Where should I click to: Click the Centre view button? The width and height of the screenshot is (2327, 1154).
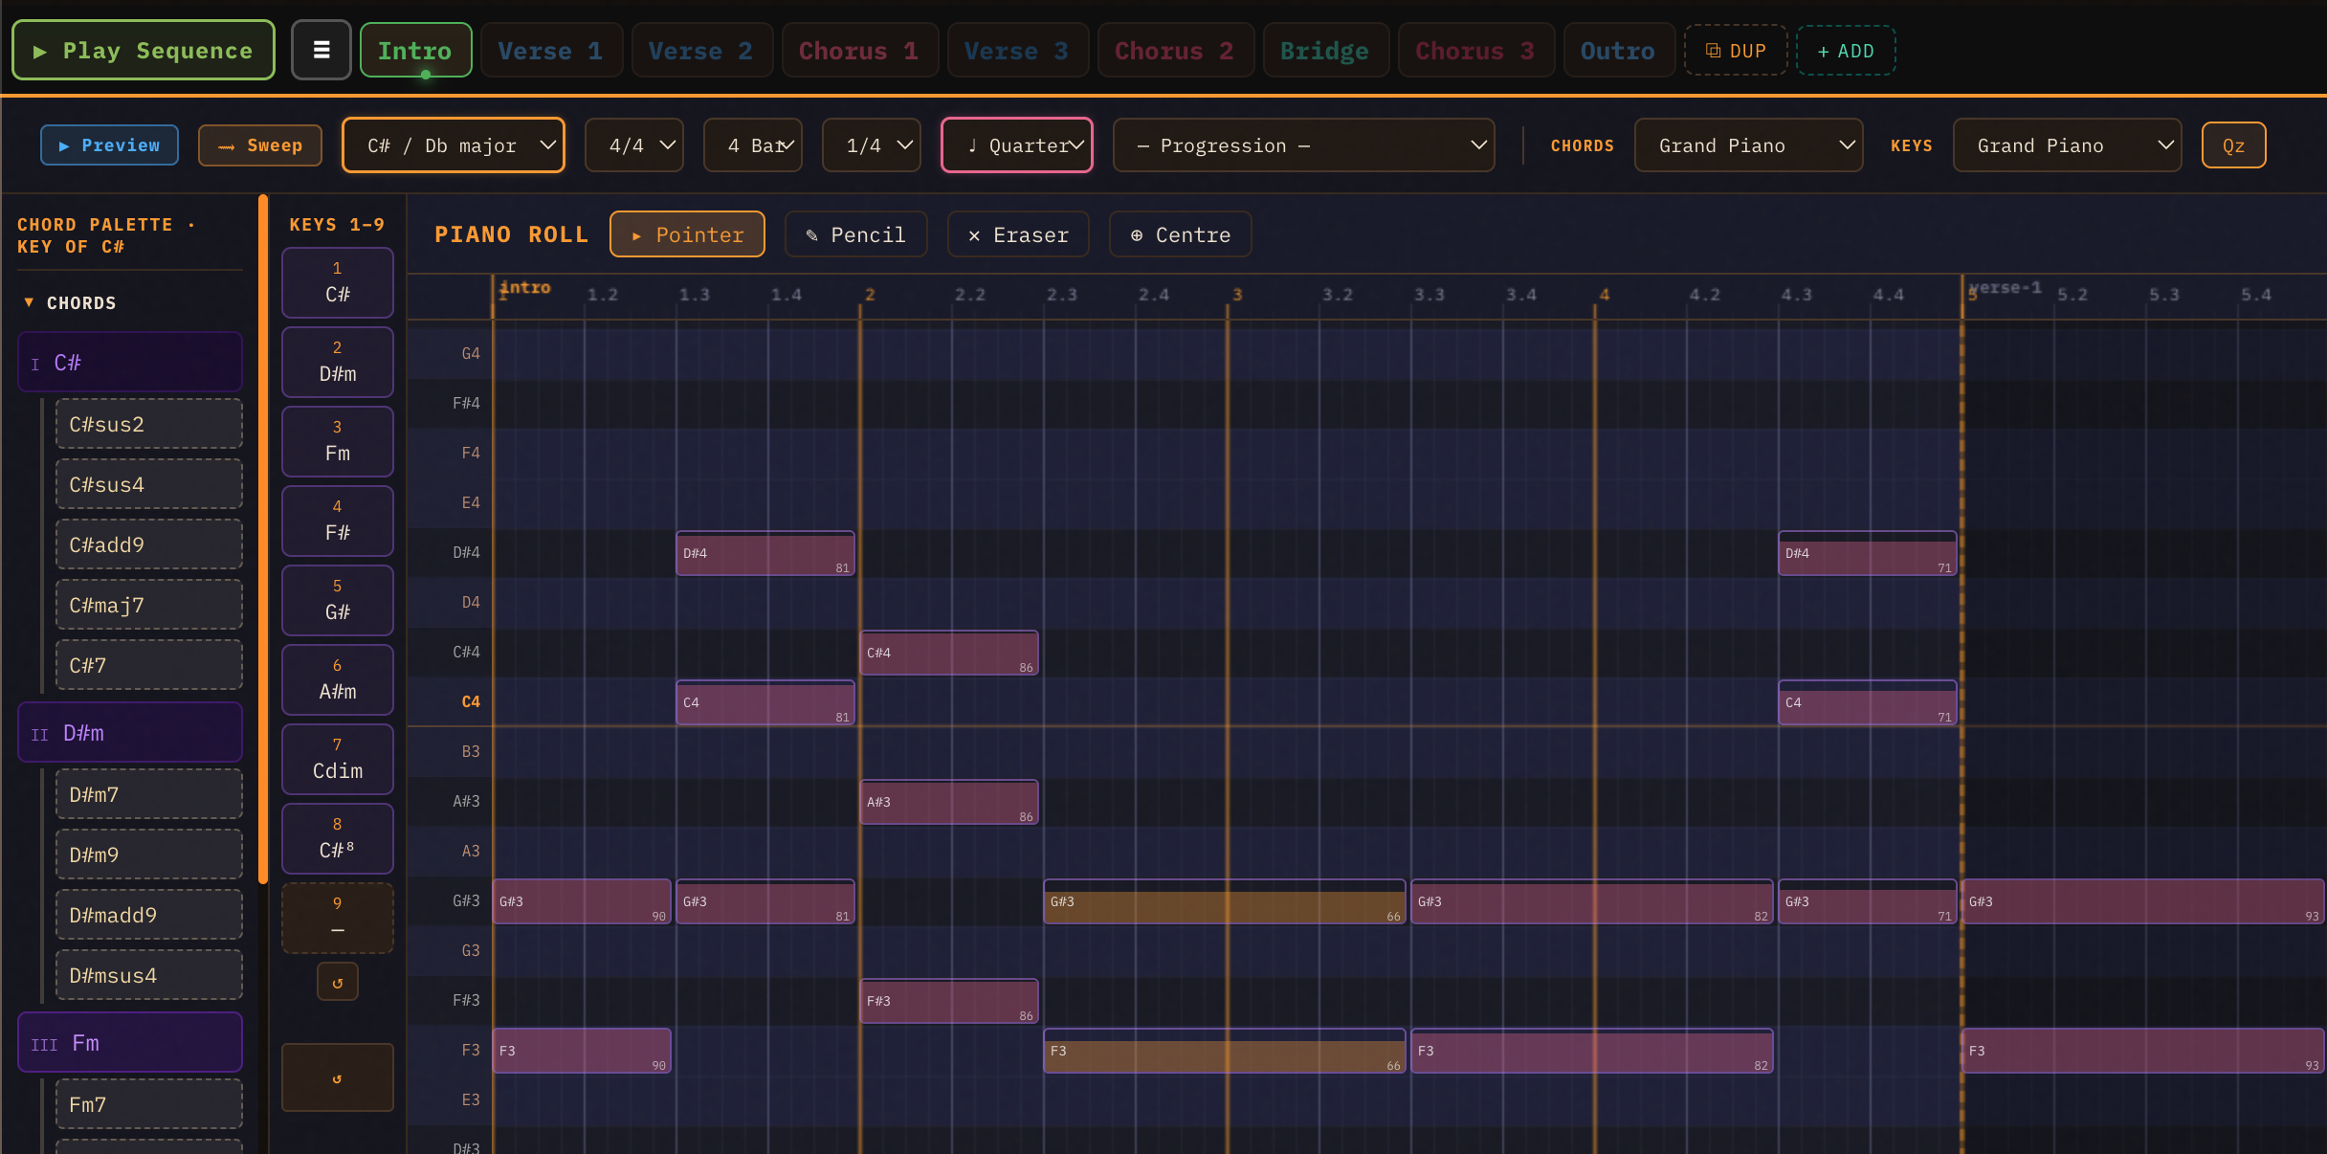(x=1181, y=234)
